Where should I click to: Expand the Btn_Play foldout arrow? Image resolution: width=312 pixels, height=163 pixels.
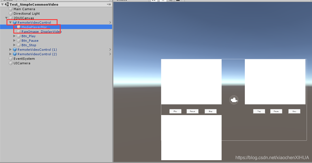coord(14,36)
